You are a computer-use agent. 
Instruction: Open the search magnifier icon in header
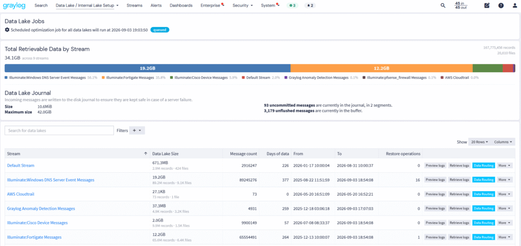pos(443,5)
